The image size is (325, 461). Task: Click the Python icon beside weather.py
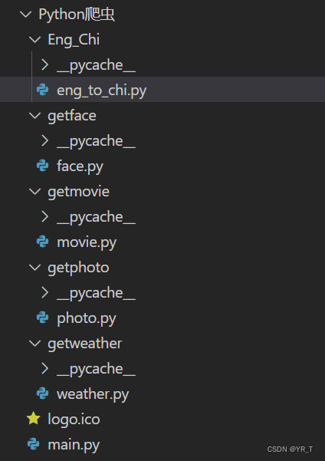tap(43, 393)
